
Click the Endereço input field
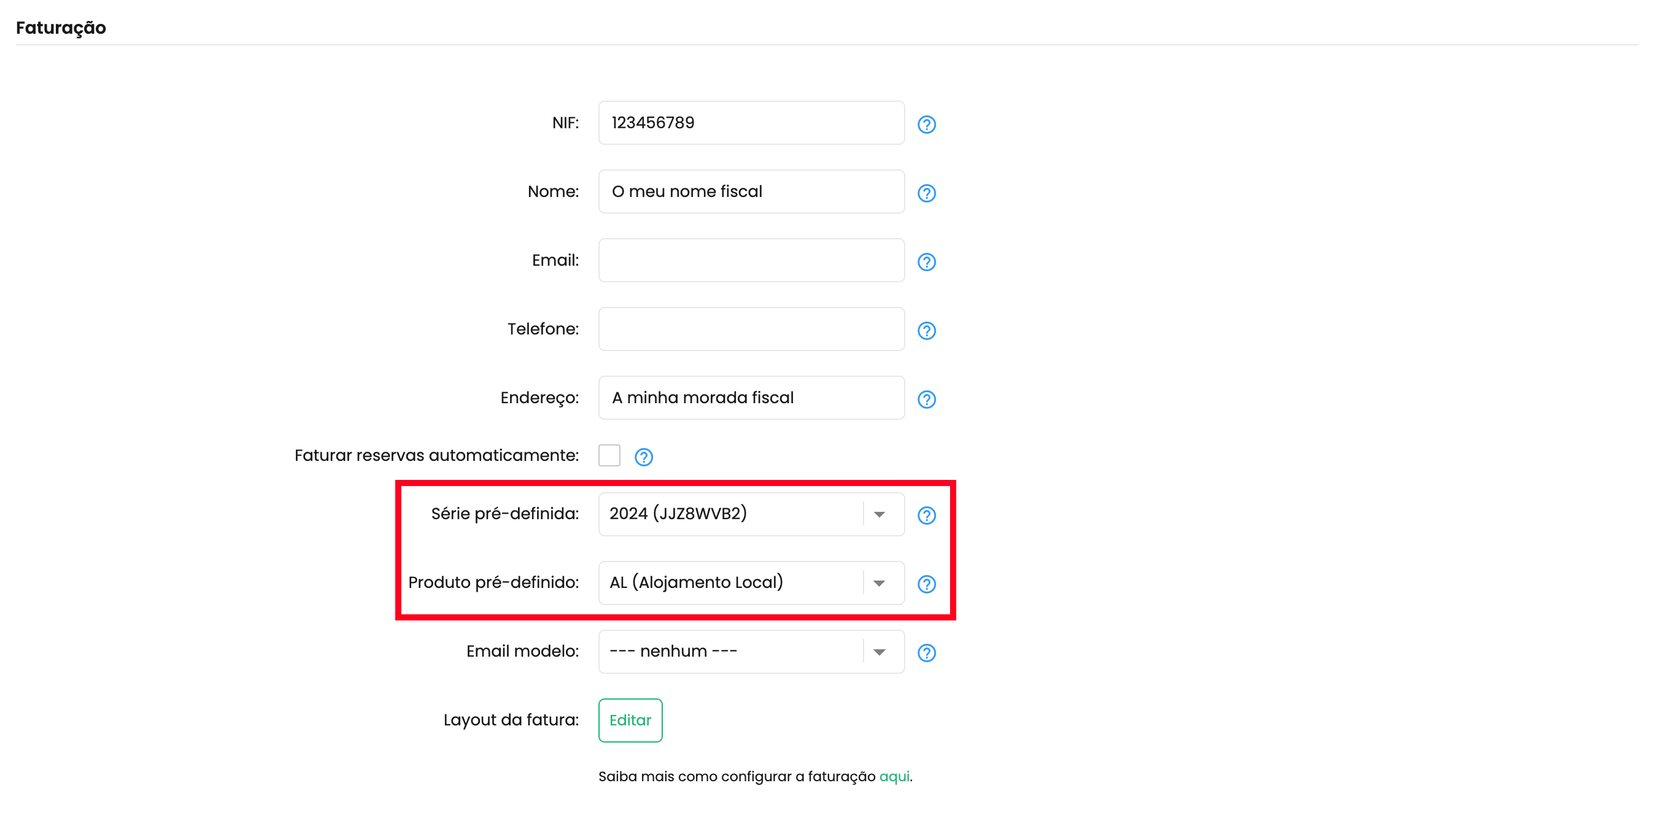[751, 398]
